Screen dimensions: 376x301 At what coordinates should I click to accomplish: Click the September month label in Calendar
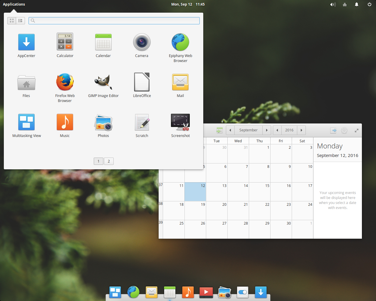coord(248,130)
